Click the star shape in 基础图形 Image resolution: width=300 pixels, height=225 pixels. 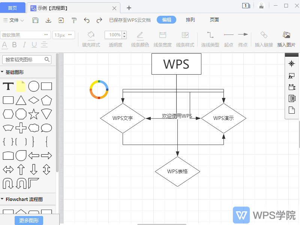(x=33, y=114)
